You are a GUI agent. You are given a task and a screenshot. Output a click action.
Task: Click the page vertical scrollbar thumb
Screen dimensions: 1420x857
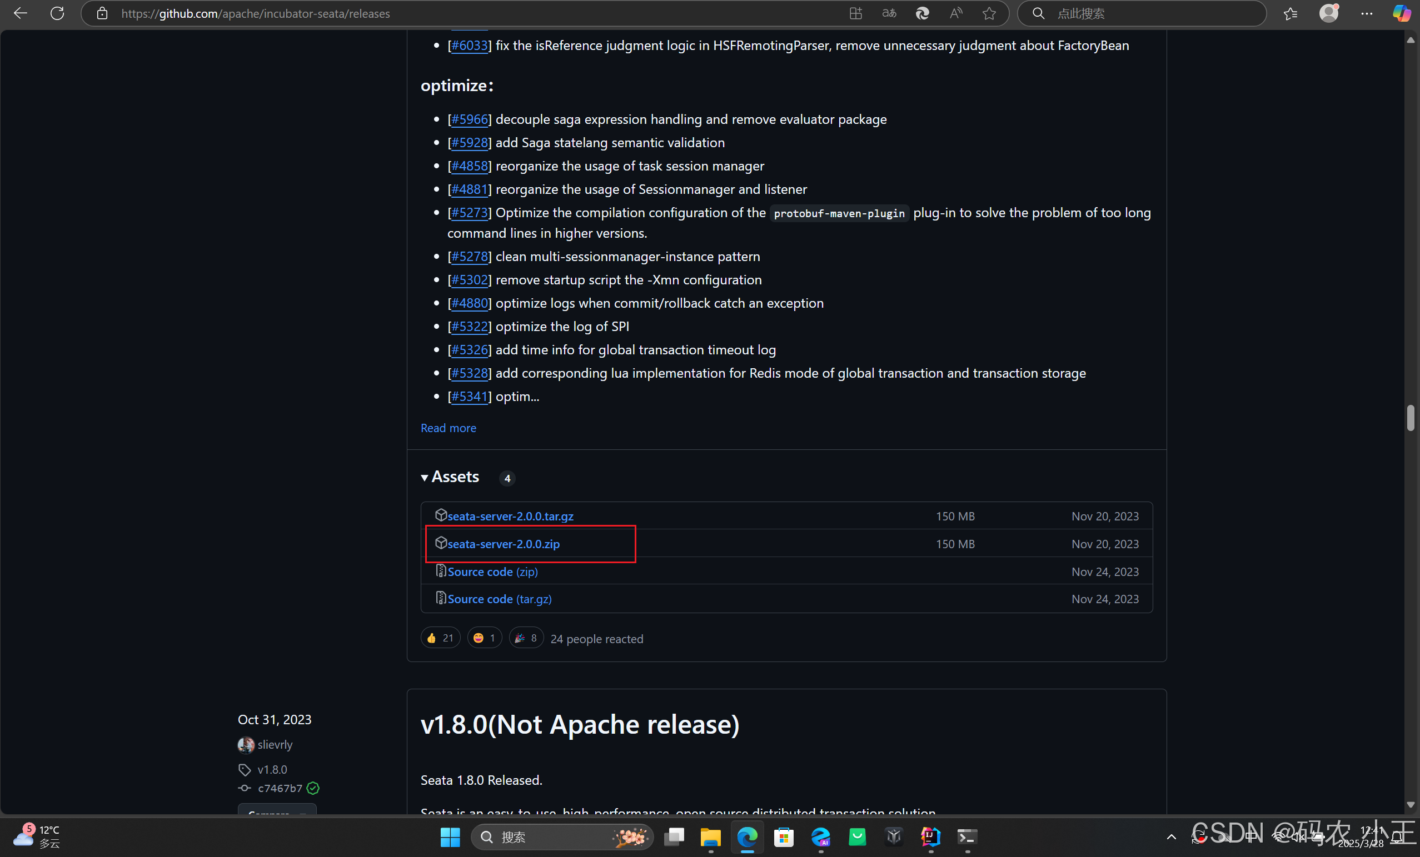coord(1409,418)
